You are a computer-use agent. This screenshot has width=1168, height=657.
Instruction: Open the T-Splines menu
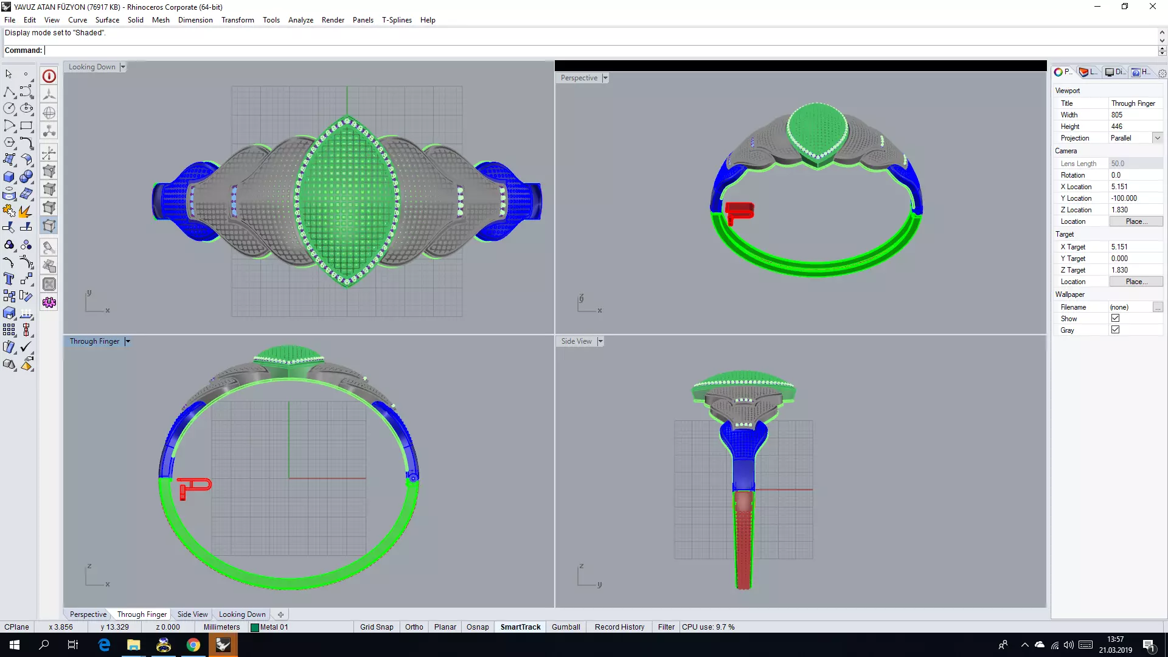pyautogui.click(x=397, y=20)
